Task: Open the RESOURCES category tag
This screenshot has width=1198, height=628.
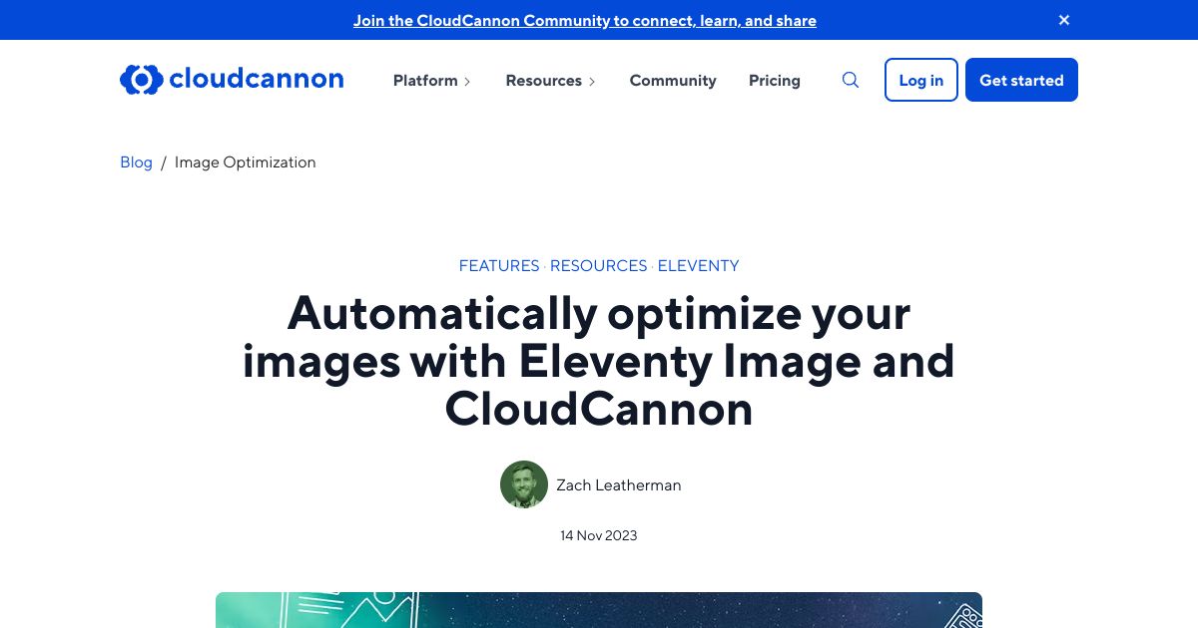Action: tap(599, 266)
